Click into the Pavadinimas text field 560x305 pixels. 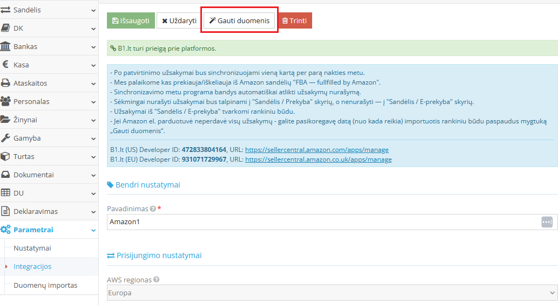321,222
